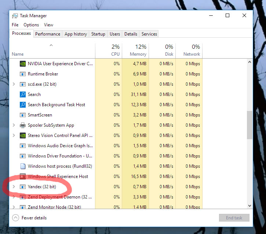Expand the Stereo Vision Control Panel group
This screenshot has height=234, width=266.
14,135
